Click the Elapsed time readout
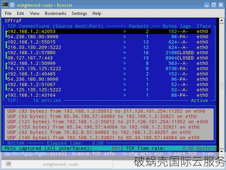The image size is (226, 170). (x=75, y=143)
